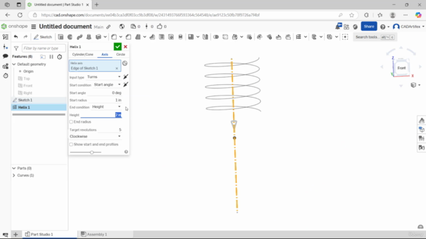The image size is (426, 239).
Task: Select the Sweep tool icon
Action: coord(79,37)
